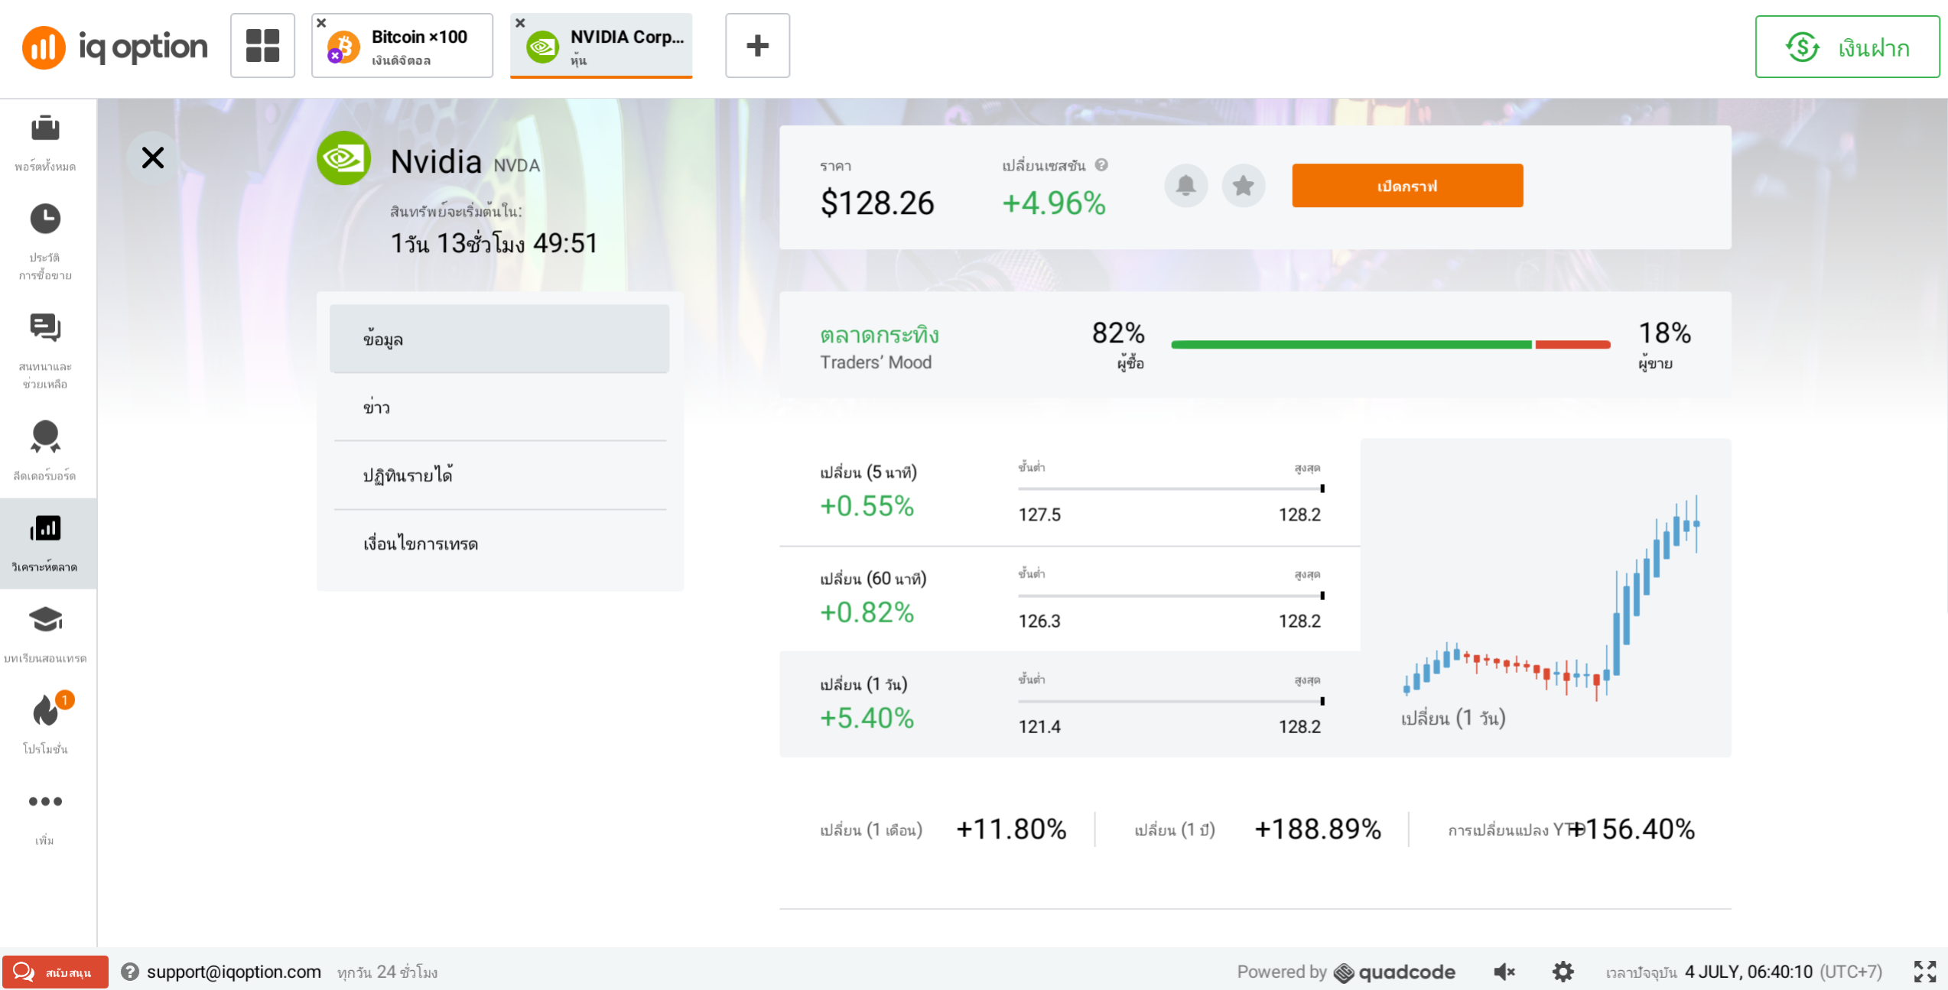This screenshot has width=1948, height=990.
Task: Select the 1-day change row
Action: coord(1069,705)
